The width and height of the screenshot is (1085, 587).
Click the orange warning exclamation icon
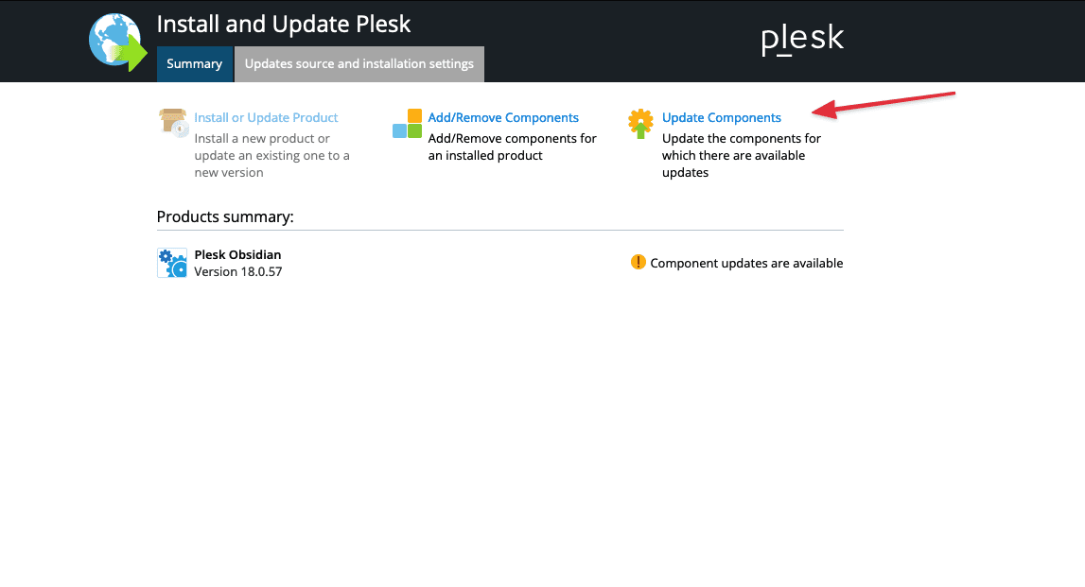[638, 262]
